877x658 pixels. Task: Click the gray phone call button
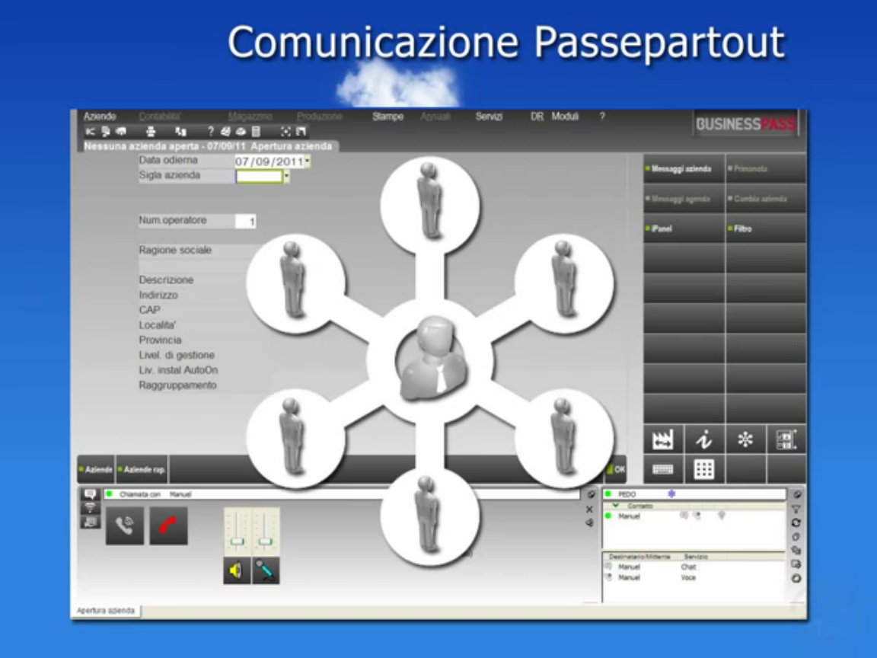tap(125, 525)
